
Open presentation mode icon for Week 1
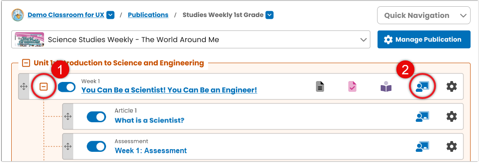point(422,87)
